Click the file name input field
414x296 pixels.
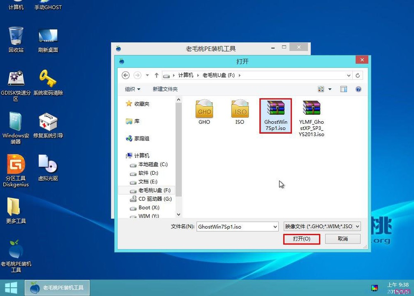pos(236,226)
